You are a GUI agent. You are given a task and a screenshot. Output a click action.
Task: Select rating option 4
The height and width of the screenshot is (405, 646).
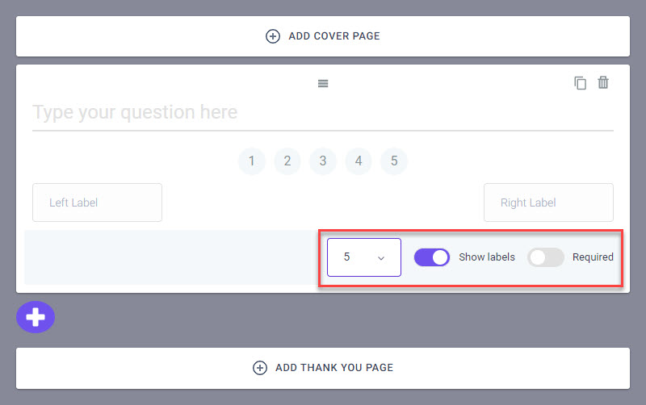[x=359, y=161]
